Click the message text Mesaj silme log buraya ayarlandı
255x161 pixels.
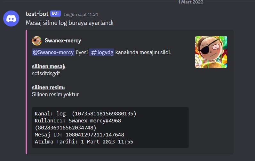click(69, 23)
